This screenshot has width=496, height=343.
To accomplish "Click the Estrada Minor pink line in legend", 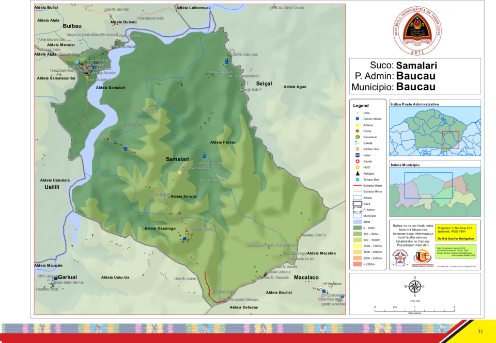I will click(358, 192).
